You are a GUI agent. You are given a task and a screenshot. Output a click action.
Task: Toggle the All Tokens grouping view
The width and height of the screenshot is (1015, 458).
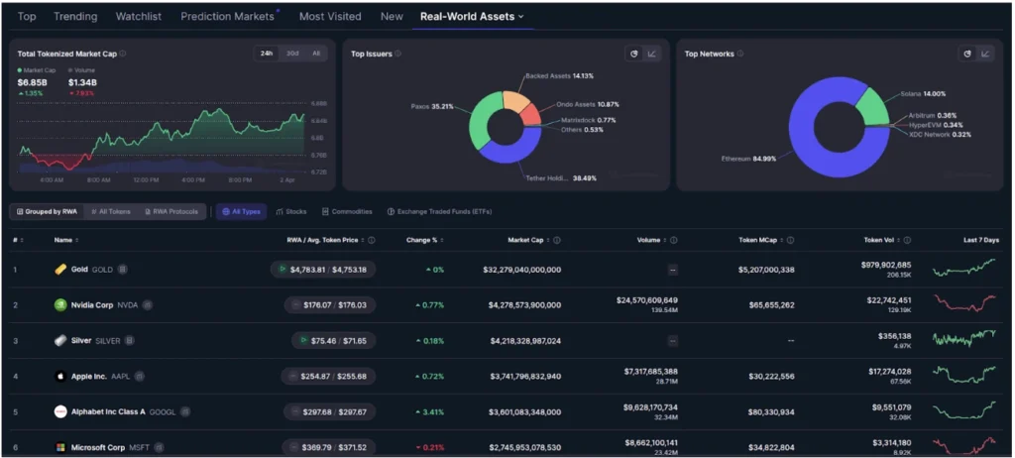(109, 211)
